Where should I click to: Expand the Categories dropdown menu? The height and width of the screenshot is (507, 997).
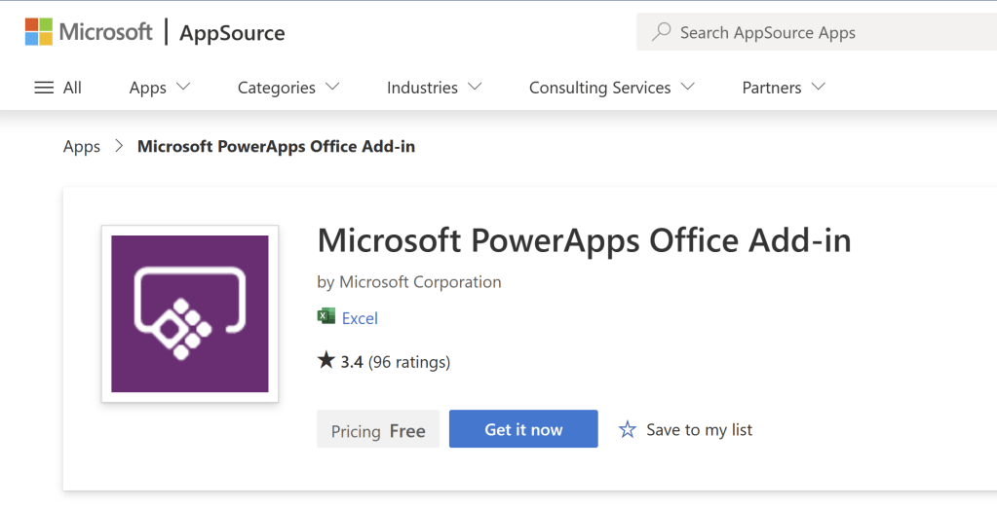(x=288, y=88)
